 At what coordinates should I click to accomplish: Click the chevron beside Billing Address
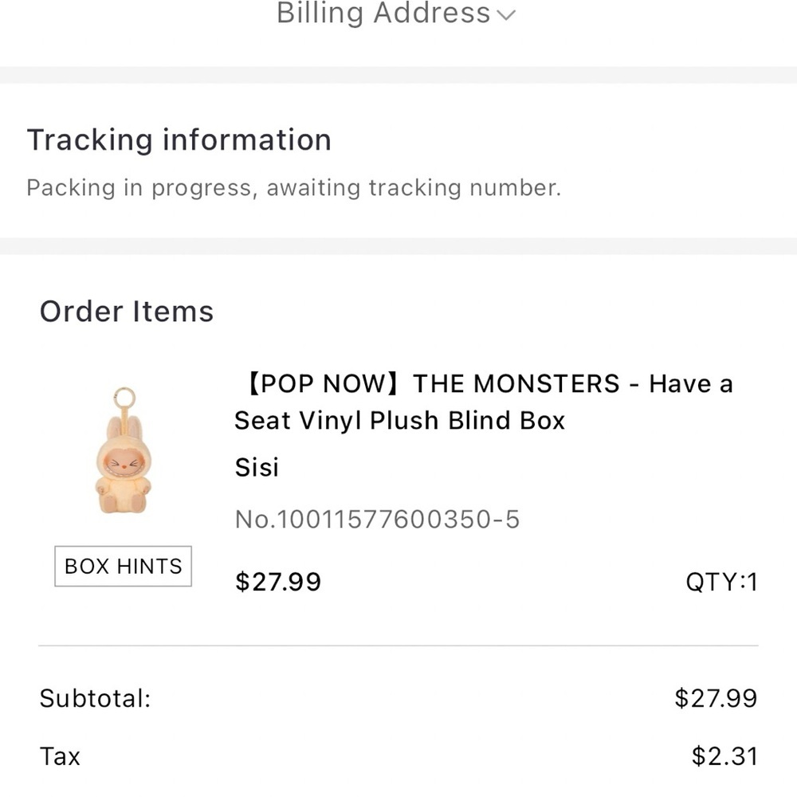(506, 15)
